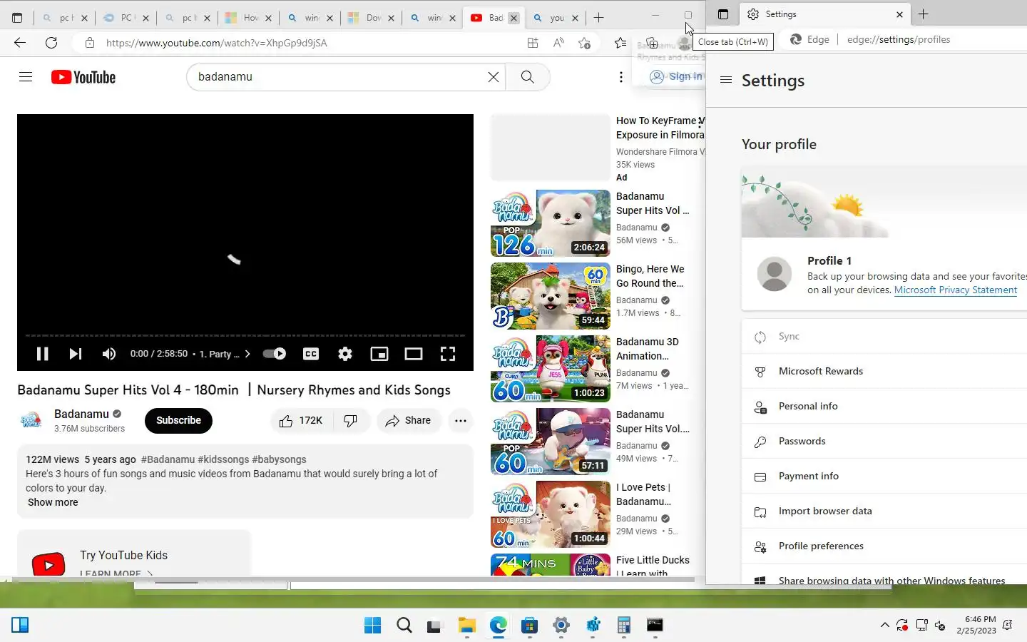Image resolution: width=1027 pixels, height=642 pixels.
Task: Open Favorites list toolbar icon
Action: pos(620,43)
